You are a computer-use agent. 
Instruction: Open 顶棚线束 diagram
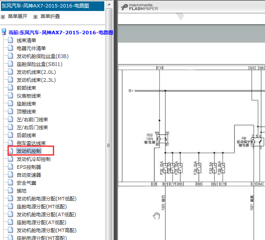26,112
